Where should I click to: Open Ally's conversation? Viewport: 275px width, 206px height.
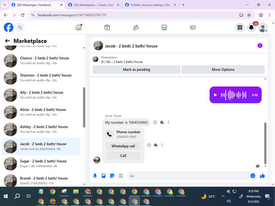click(41, 95)
